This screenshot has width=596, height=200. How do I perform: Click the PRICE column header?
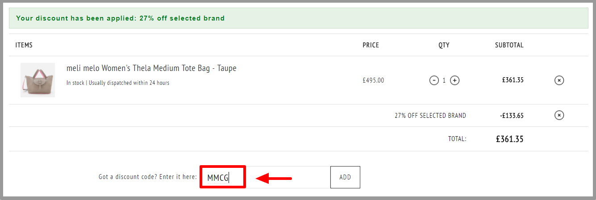(371, 45)
